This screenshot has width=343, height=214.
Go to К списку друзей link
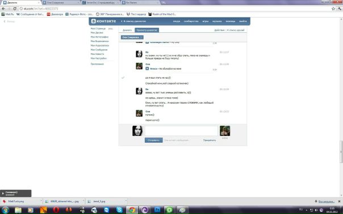tap(236, 30)
